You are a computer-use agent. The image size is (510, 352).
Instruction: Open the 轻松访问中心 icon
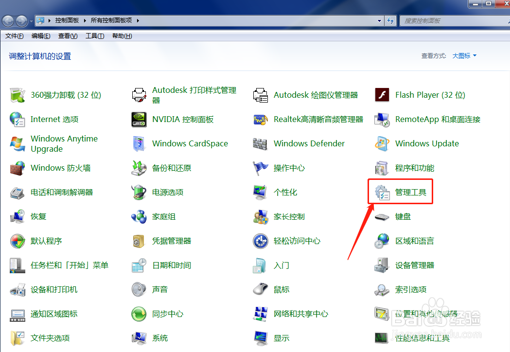pyautogui.click(x=261, y=241)
